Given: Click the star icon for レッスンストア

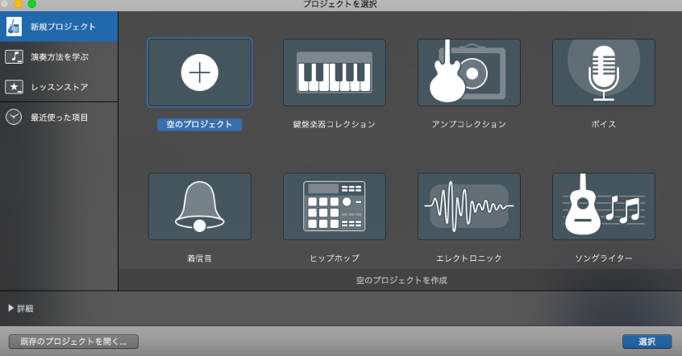Looking at the screenshot, I should point(14,86).
